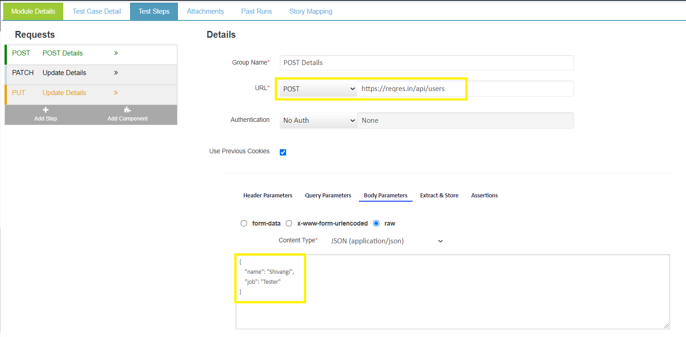Open the Assertions tab
686x337 pixels.
pyautogui.click(x=484, y=196)
